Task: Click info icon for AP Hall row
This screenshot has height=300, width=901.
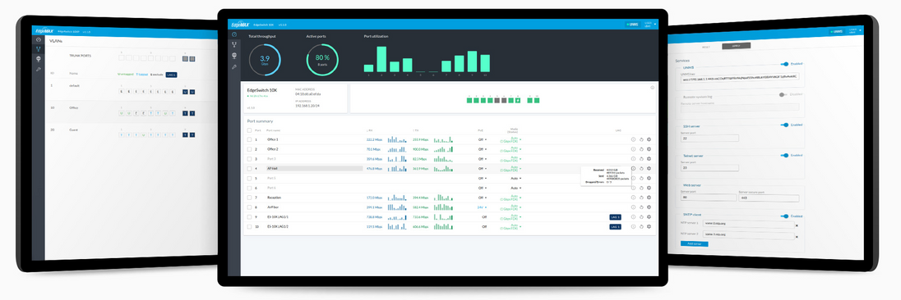Action: pyautogui.click(x=633, y=168)
